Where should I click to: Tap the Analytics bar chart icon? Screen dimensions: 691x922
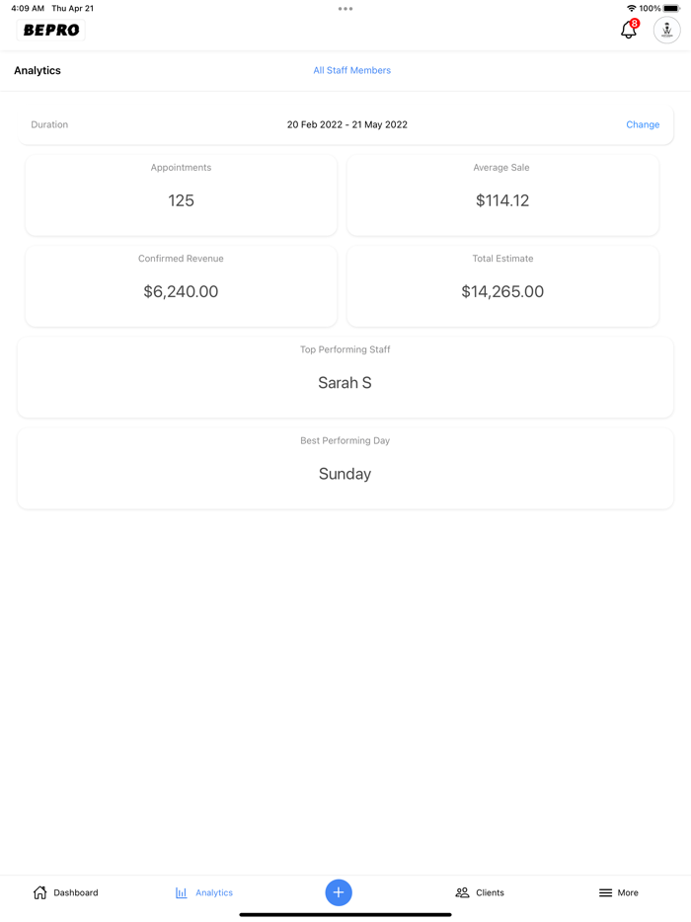[182, 892]
